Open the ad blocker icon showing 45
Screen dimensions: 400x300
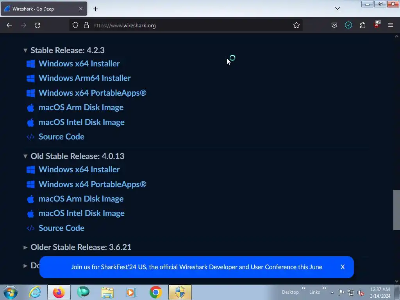pyautogui.click(x=377, y=25)
